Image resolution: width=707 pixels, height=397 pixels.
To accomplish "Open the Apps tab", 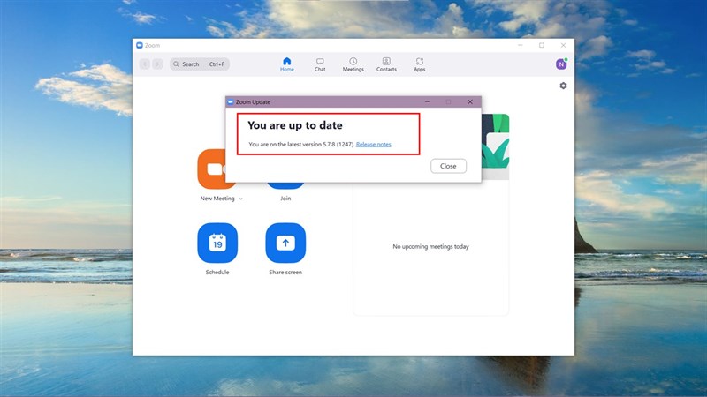I will click(419, 64).
